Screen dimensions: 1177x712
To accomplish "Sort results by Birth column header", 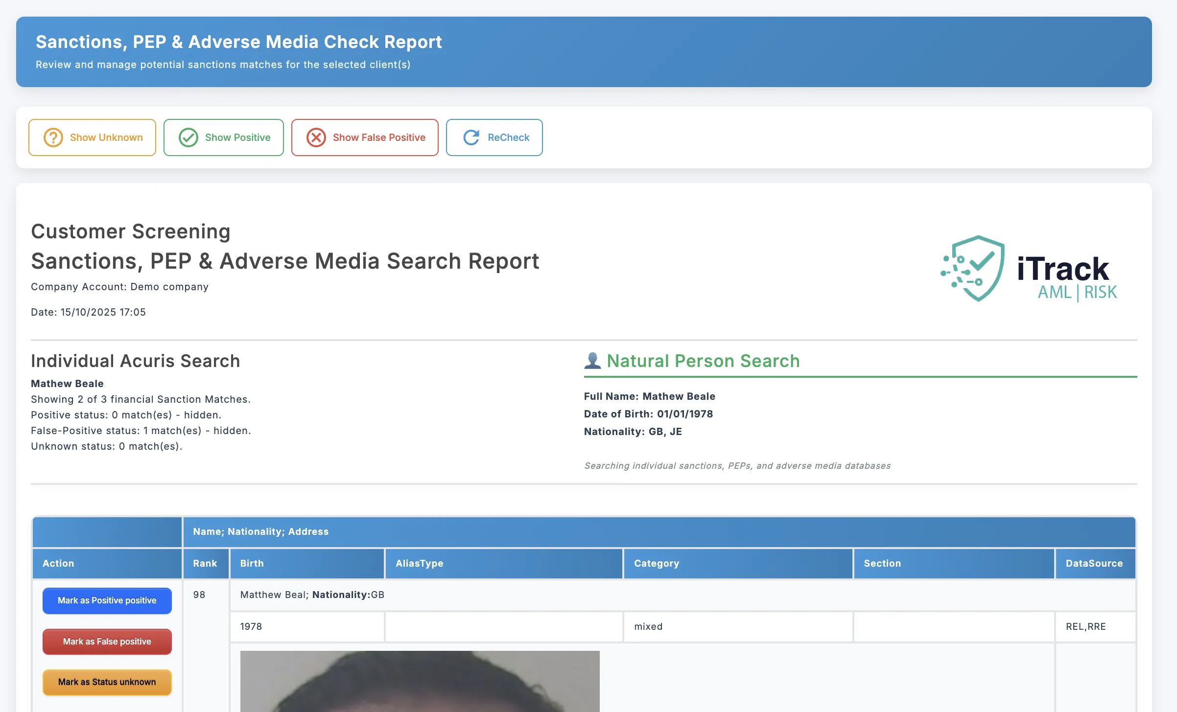I will (x=252, y=563).
